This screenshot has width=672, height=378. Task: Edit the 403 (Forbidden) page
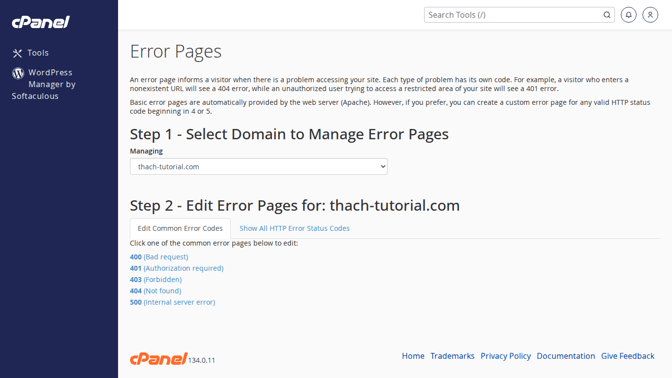tap(156, 280)
